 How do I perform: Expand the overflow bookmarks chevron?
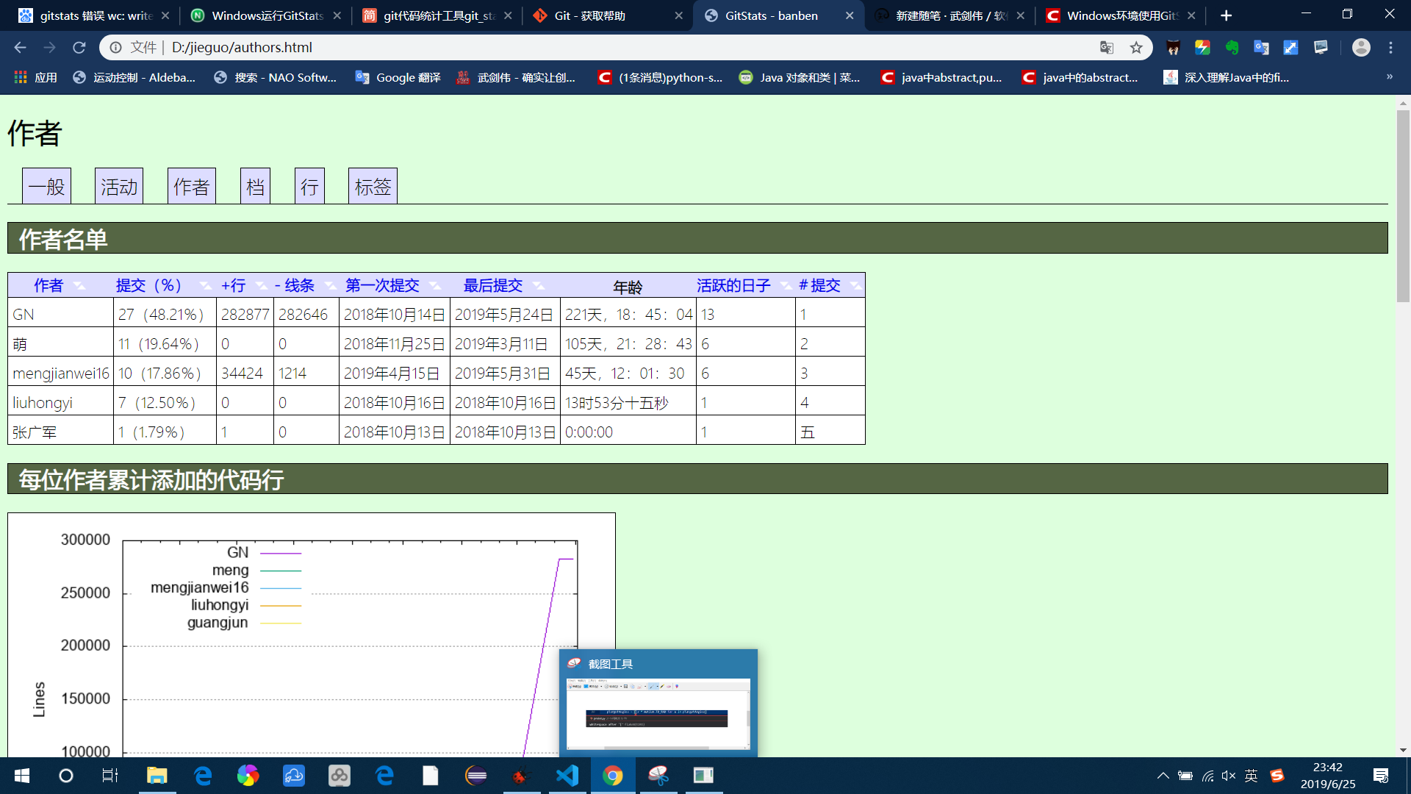1389,77
